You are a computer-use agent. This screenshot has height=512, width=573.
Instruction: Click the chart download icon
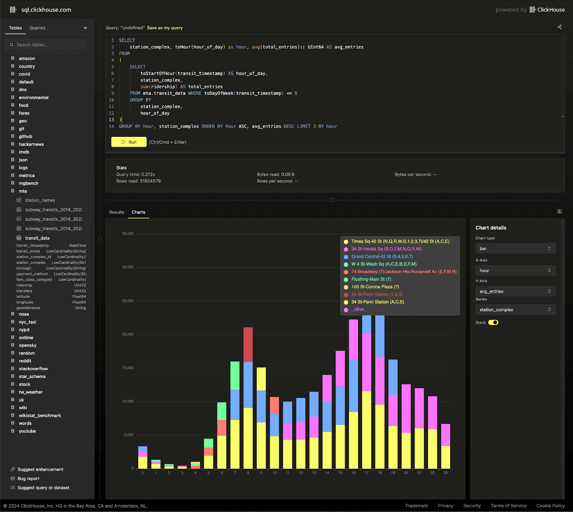559,212
